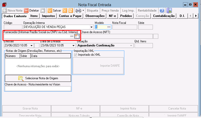Click the Cancelar Nota button
This screenshot has height=118, width=201.
tap(173, 109)
